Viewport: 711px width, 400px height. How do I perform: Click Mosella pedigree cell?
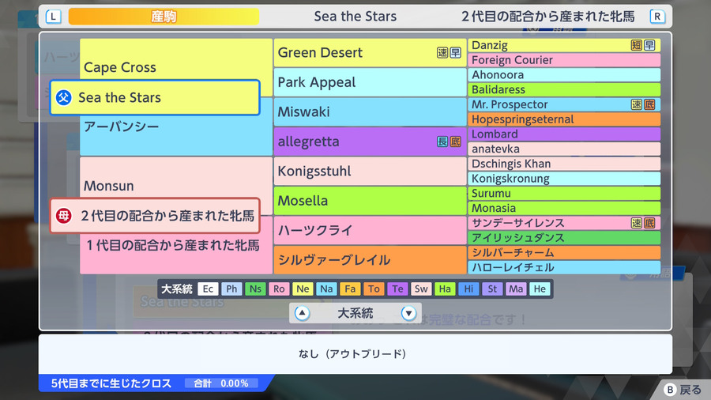tap(370, 201)
